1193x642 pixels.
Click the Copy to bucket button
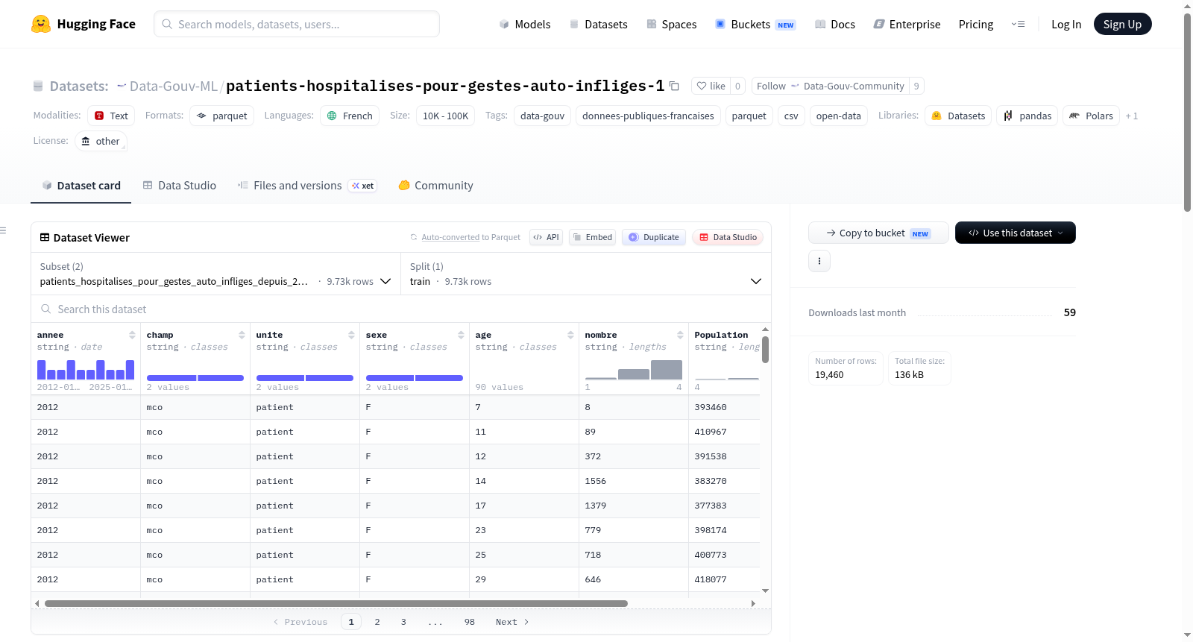(878, 233)
